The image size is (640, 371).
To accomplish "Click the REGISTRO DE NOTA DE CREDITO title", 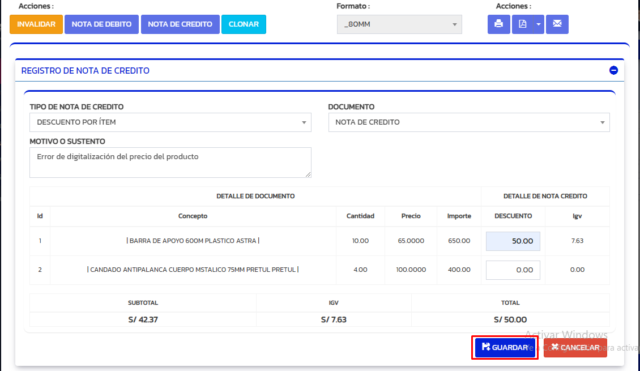I will (x=86, y=71).
